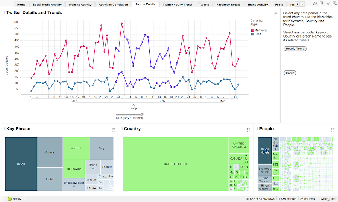The height and width of the screenshot is (202, 338).
Task: Click the Mar month axis label
Action: coord(222,101)
